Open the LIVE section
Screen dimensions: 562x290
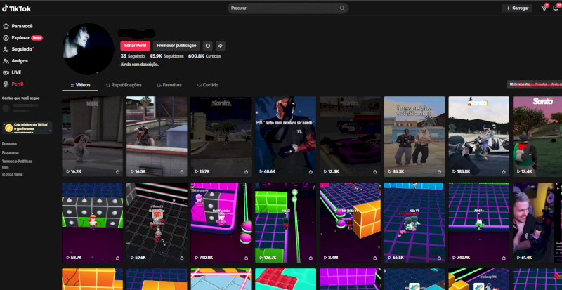(x=16, y=72)
